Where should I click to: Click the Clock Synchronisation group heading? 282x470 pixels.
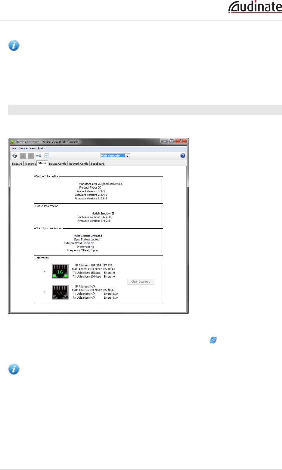[x=49, y=228]
